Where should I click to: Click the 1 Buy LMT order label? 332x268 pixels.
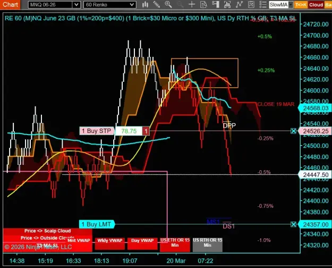(x=97, y=224)
